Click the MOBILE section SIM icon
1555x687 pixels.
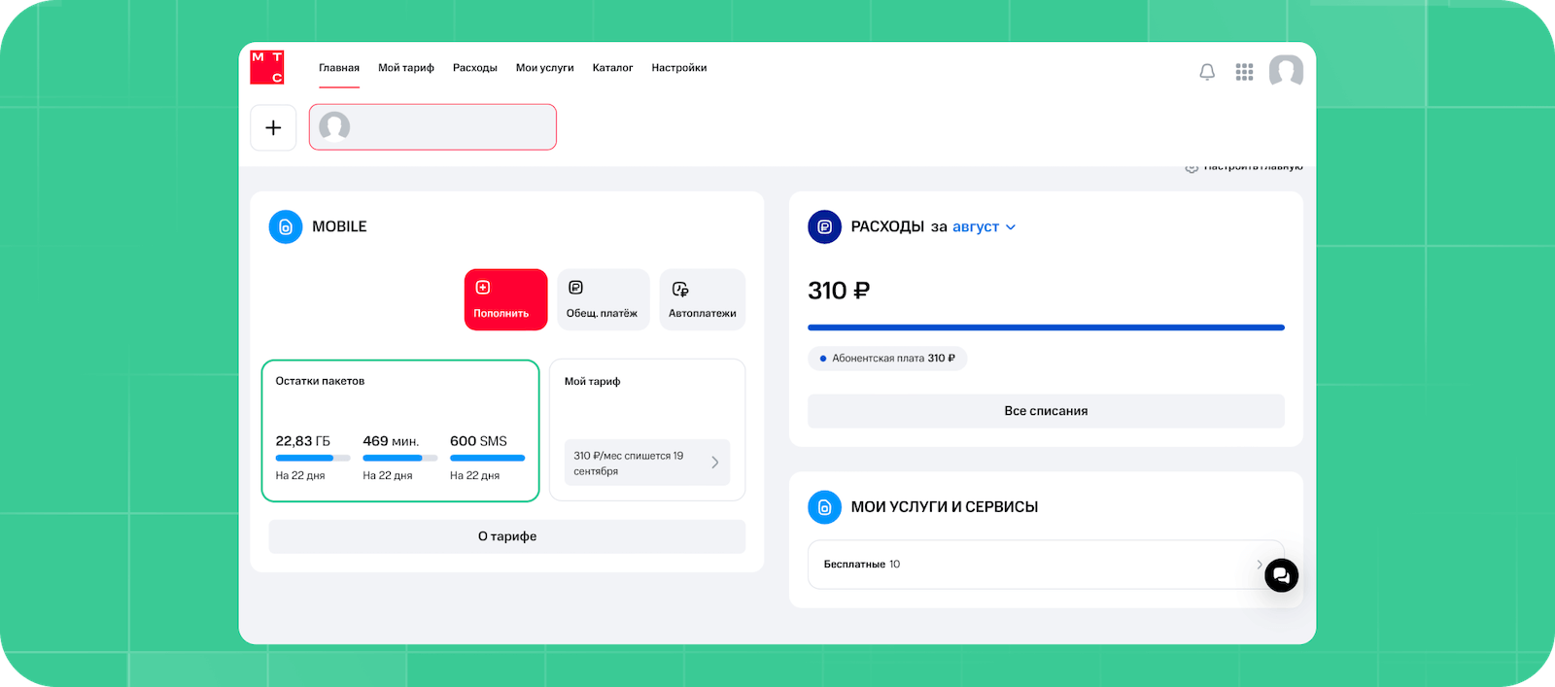(286, 226)
